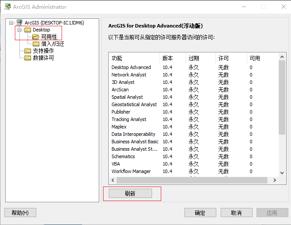Click the ArcGIS computer icon in tree
Viewport: 291px width, 225px height.
[x=19, y=22]
